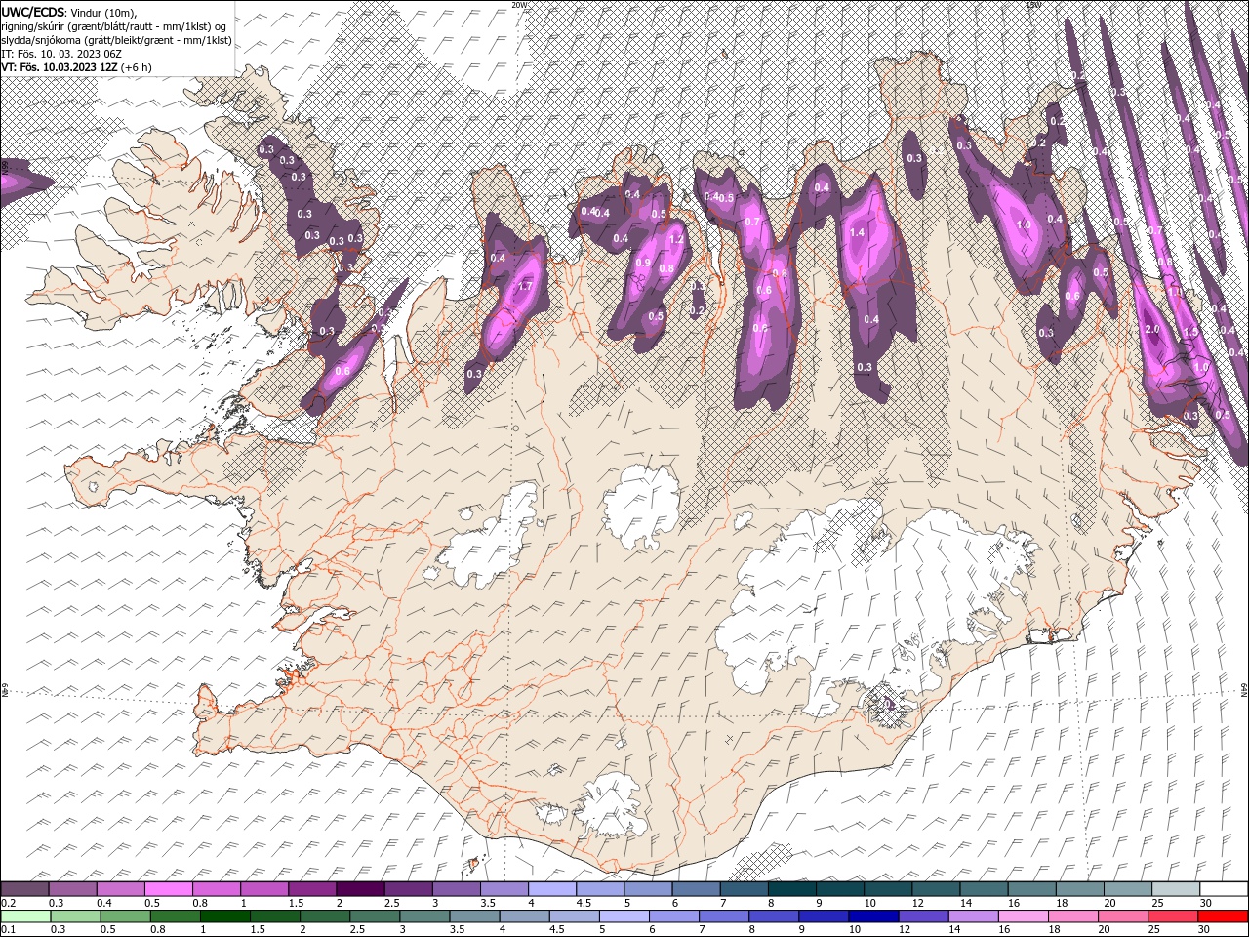Pick the top-row dark purple swatch above 2
The image size is (1249, 937).
[x=360, y=889]
